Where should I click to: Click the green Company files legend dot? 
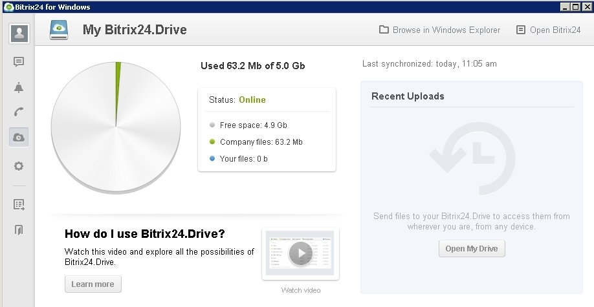tap(212, 142)
